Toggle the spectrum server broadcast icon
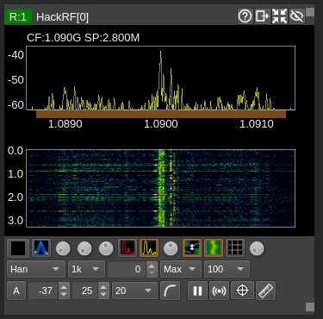Screen dimensions: 323x319 [x=219, y=291]
